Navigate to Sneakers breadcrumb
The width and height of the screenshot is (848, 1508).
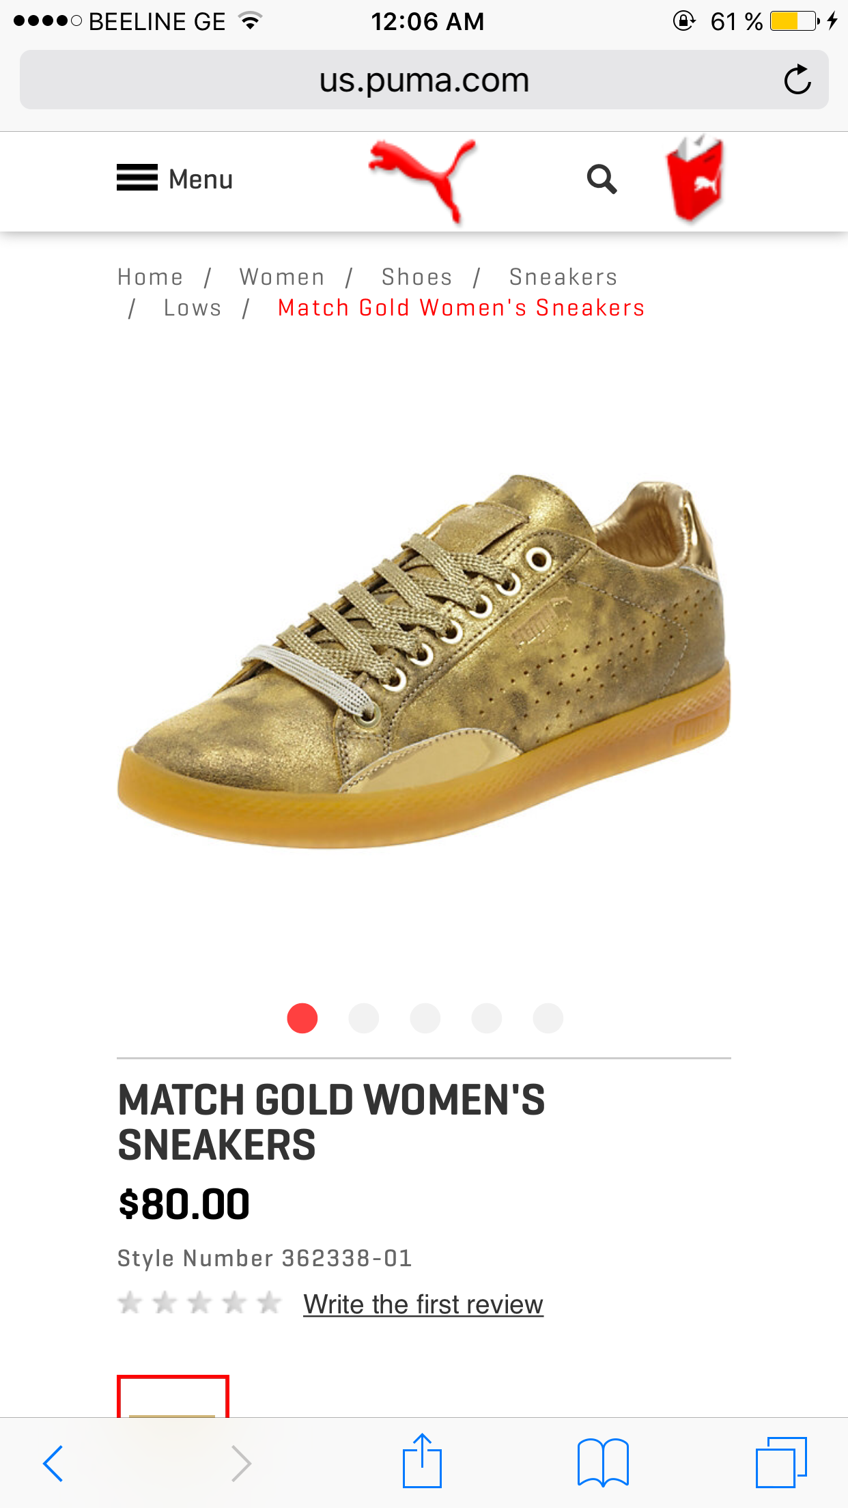pyautogui.click(x=563, y=277)
